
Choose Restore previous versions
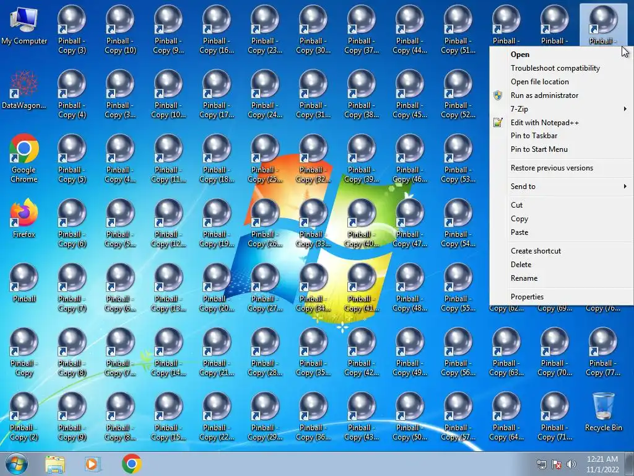(561, 168)
